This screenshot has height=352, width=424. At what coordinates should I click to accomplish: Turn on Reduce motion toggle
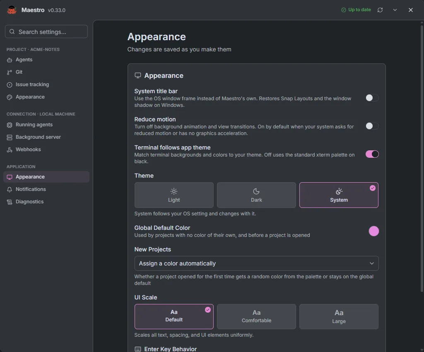[x=372, y=126]
